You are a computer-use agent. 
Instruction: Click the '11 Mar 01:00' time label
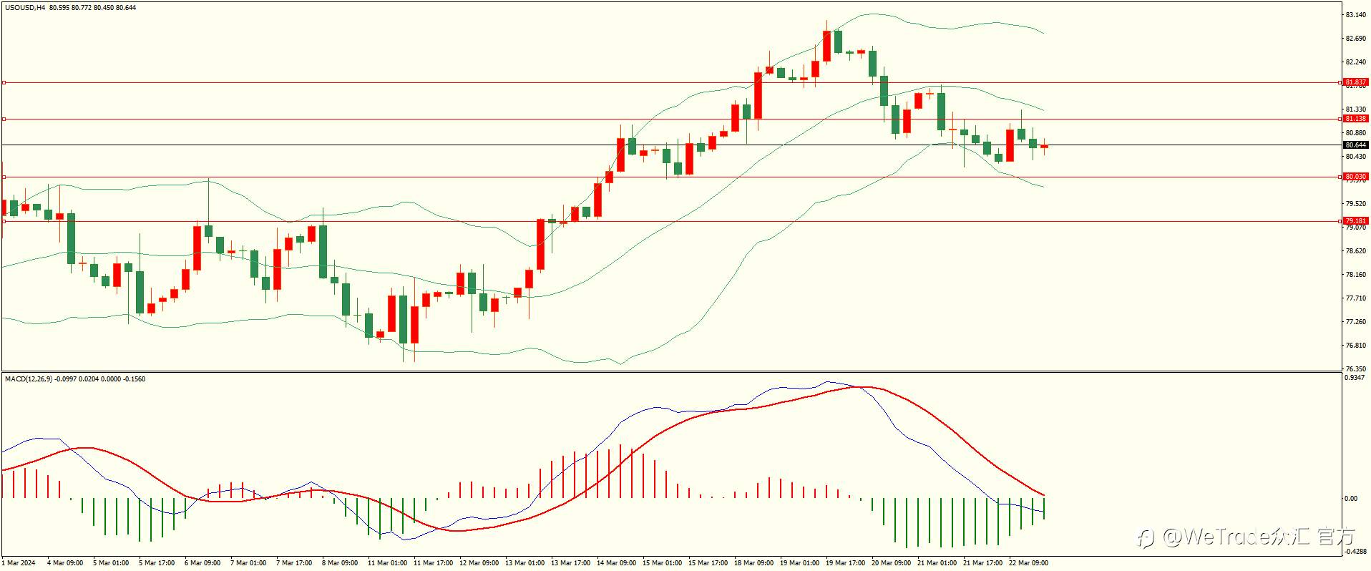pyautogui.click(x=387, y=563)
